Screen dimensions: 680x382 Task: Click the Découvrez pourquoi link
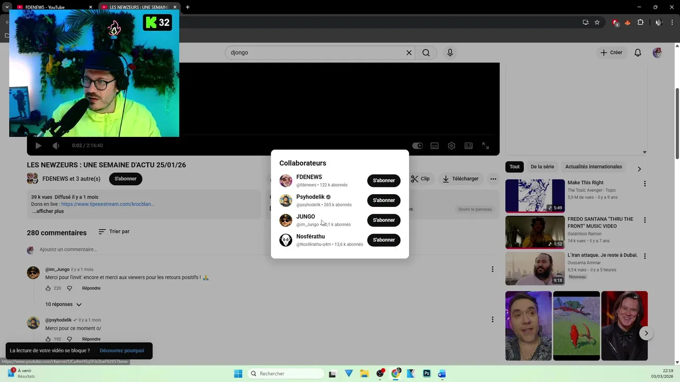(122, 351)
